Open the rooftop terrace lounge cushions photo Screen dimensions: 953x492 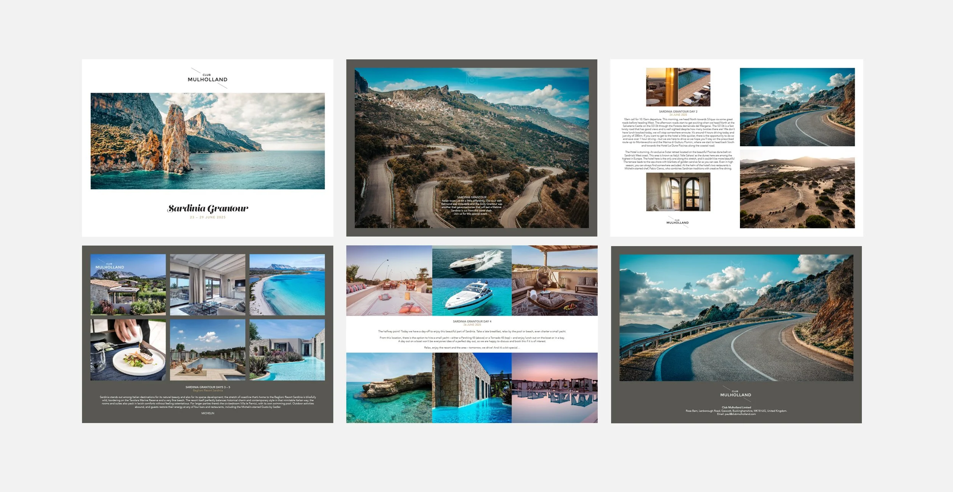389,281
